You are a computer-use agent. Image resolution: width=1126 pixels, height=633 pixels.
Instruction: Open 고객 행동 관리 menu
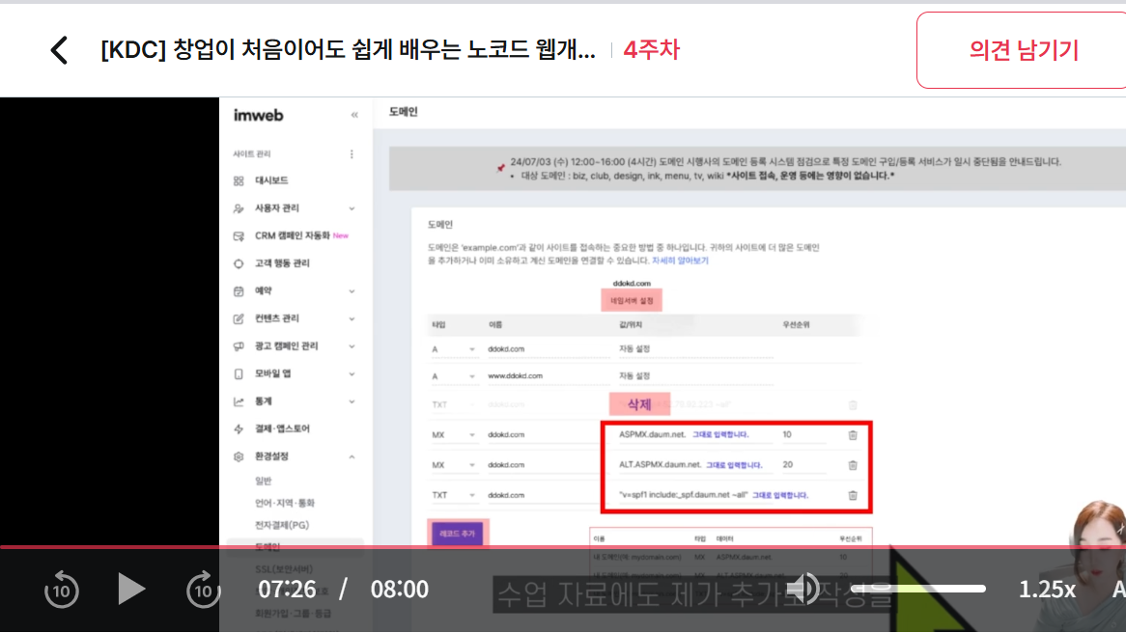[282, 263]
